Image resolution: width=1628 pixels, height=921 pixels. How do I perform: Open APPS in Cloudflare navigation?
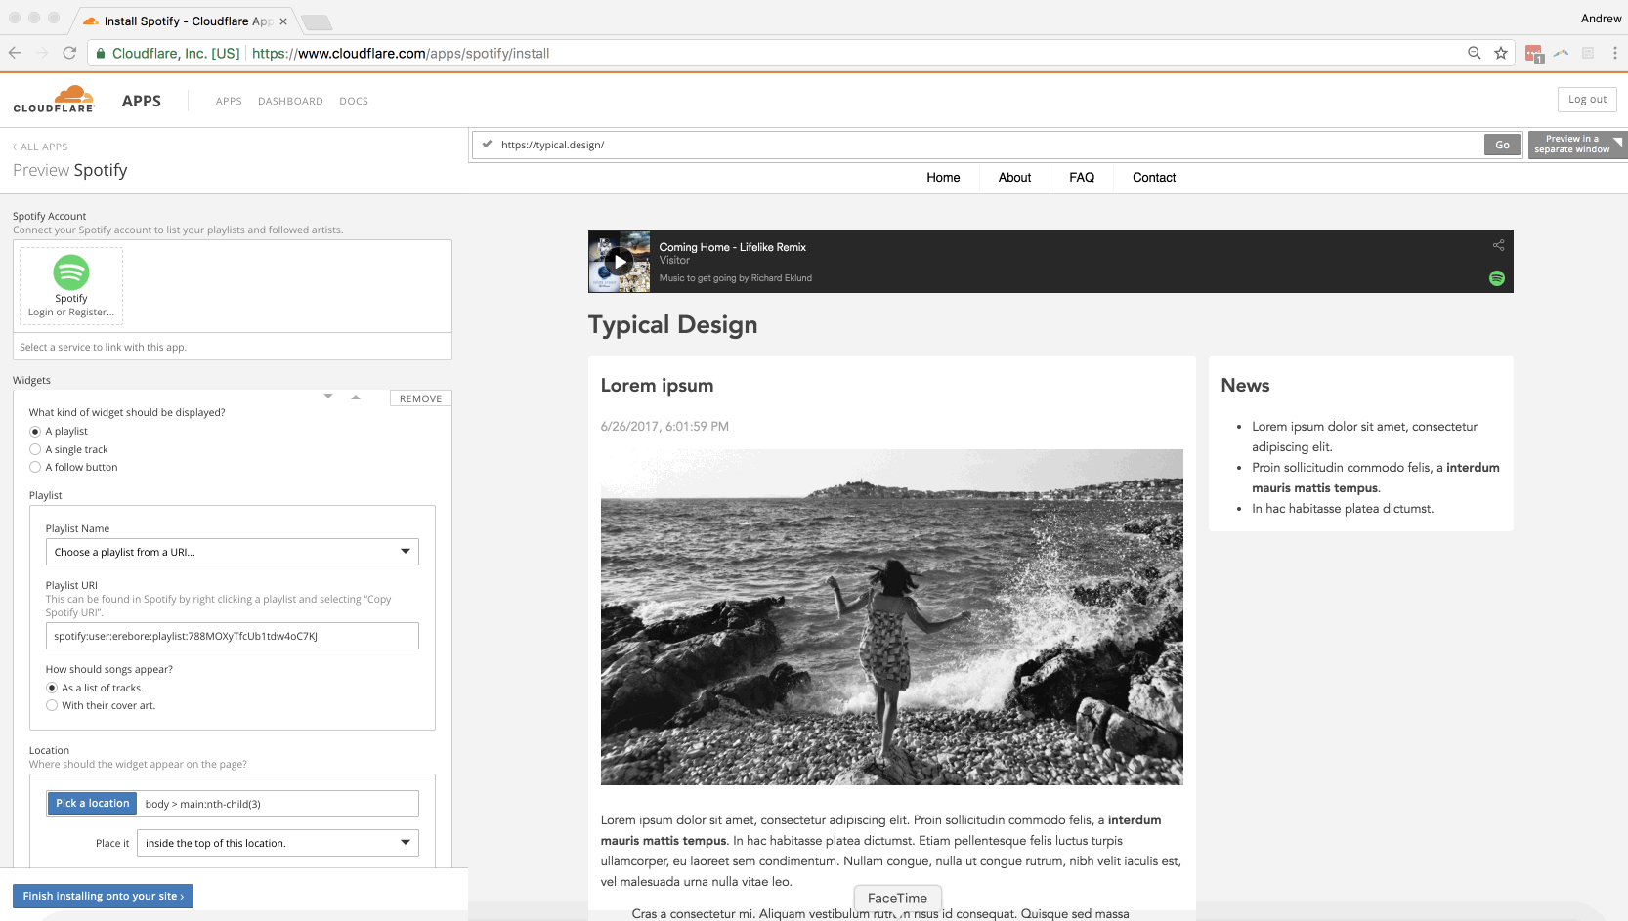[x=229, y=102]
